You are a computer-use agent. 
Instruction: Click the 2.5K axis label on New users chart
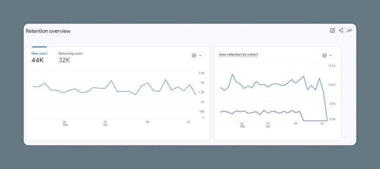click(x=201, y=73)
